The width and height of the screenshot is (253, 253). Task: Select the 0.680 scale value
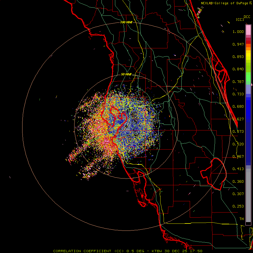(238, 107)
